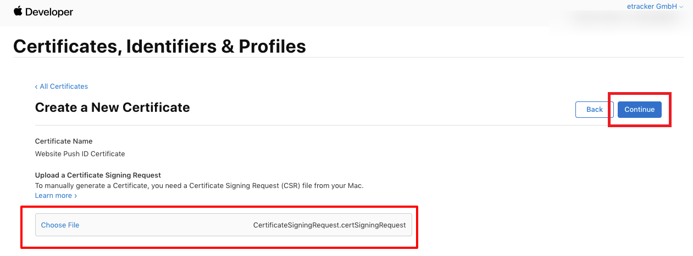Click Choose File to upload CSR

click(x=60, y=225)
